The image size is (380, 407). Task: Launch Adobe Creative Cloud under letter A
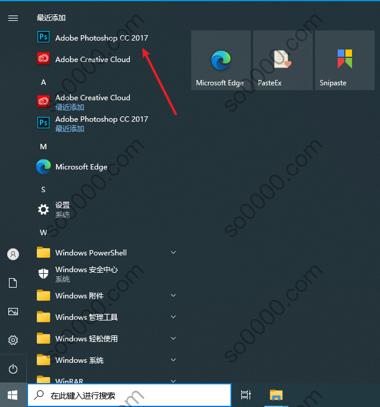point(106,101)
